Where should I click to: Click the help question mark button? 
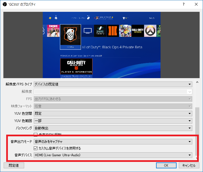(x=184, y=4)
